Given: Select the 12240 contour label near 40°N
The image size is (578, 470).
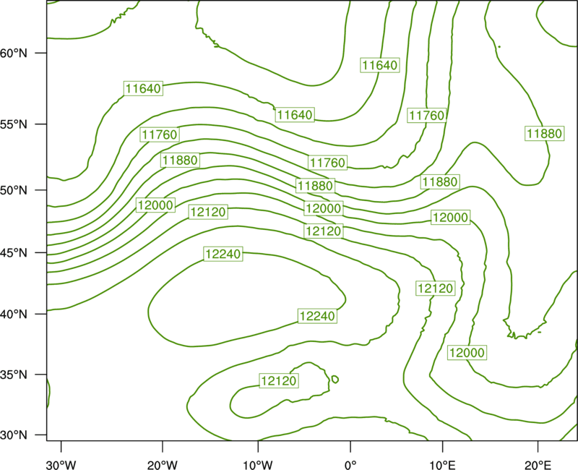Looking at the screenshot, I should (317, 316).
